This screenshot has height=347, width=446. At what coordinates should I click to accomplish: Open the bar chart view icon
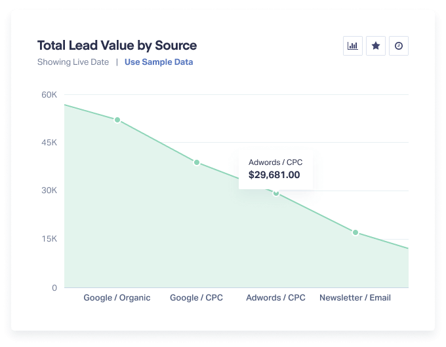(353, 46)
